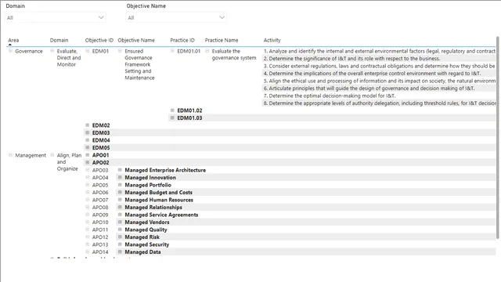Expand Managed Enterprise Architecture
Viewport: 501px width, 282px height.
120,170
